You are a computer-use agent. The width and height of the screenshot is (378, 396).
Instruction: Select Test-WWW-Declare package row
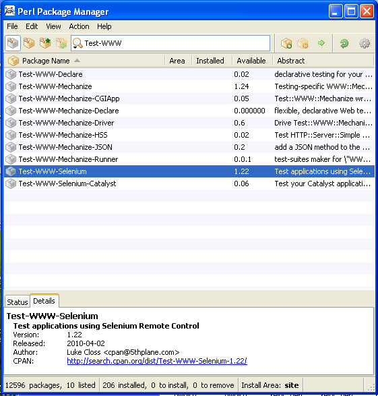tap(189, 74)
